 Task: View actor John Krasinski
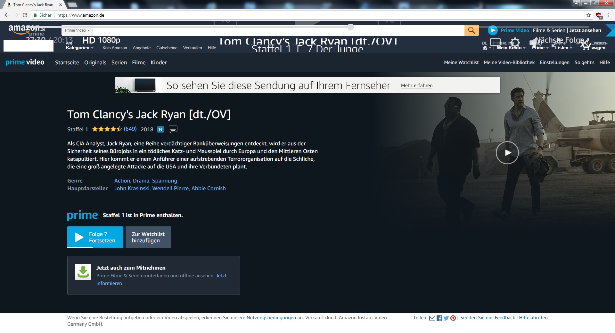[132, 188]
